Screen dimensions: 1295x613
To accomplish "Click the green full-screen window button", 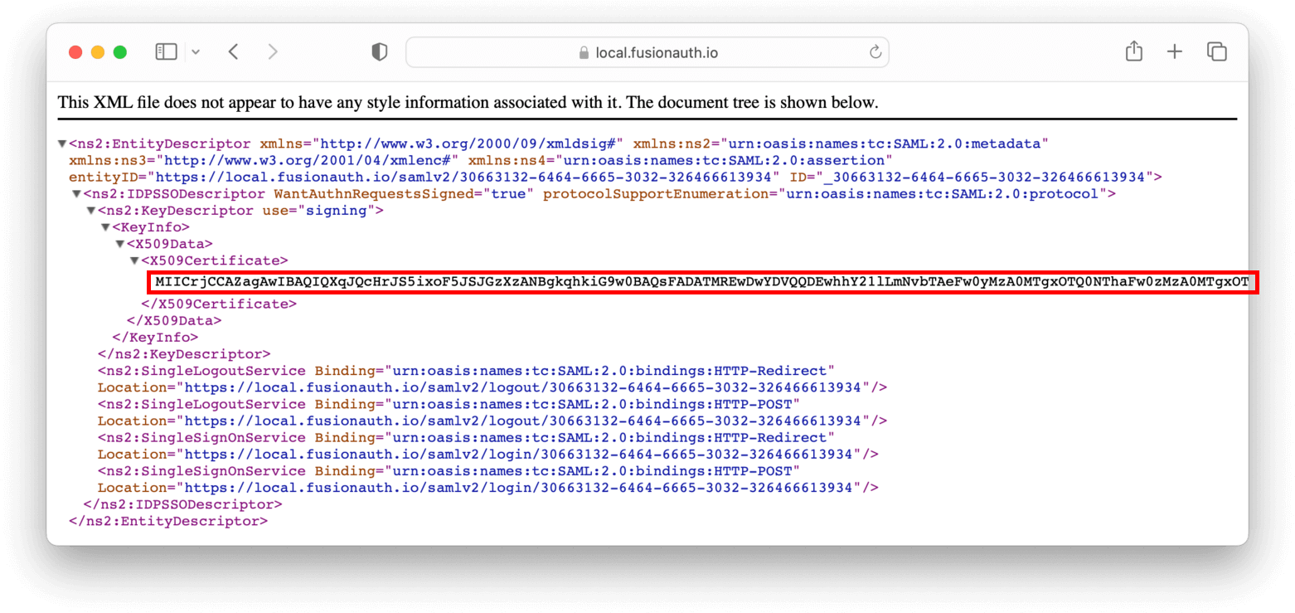I will [119, 52].
